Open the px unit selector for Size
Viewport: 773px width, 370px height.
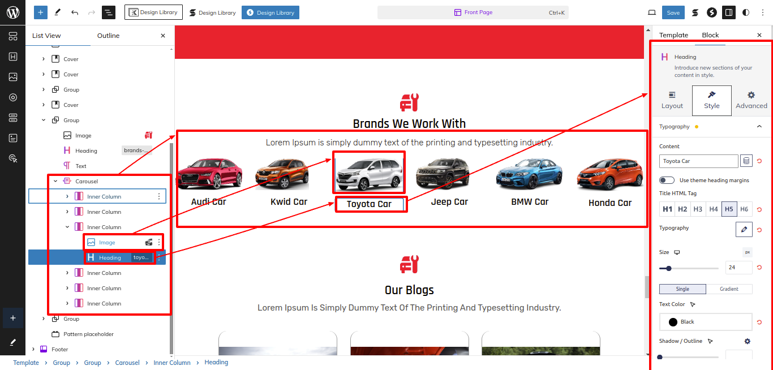tap(747, 252)
